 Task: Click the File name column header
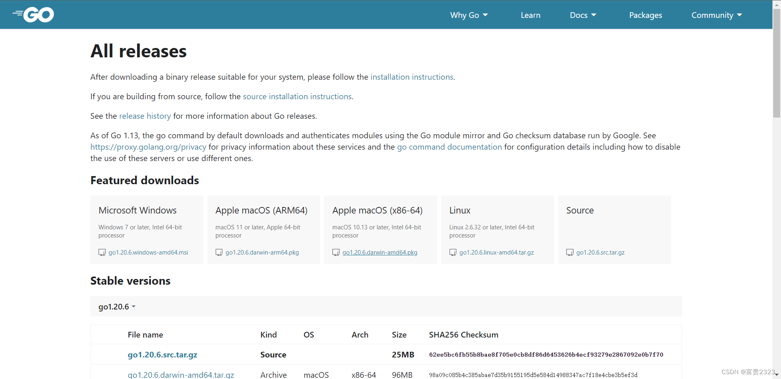(x=145, y=335)
